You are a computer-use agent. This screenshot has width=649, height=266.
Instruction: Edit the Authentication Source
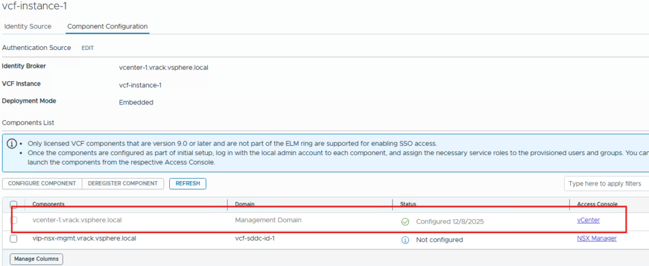click(x=87, y=48)
